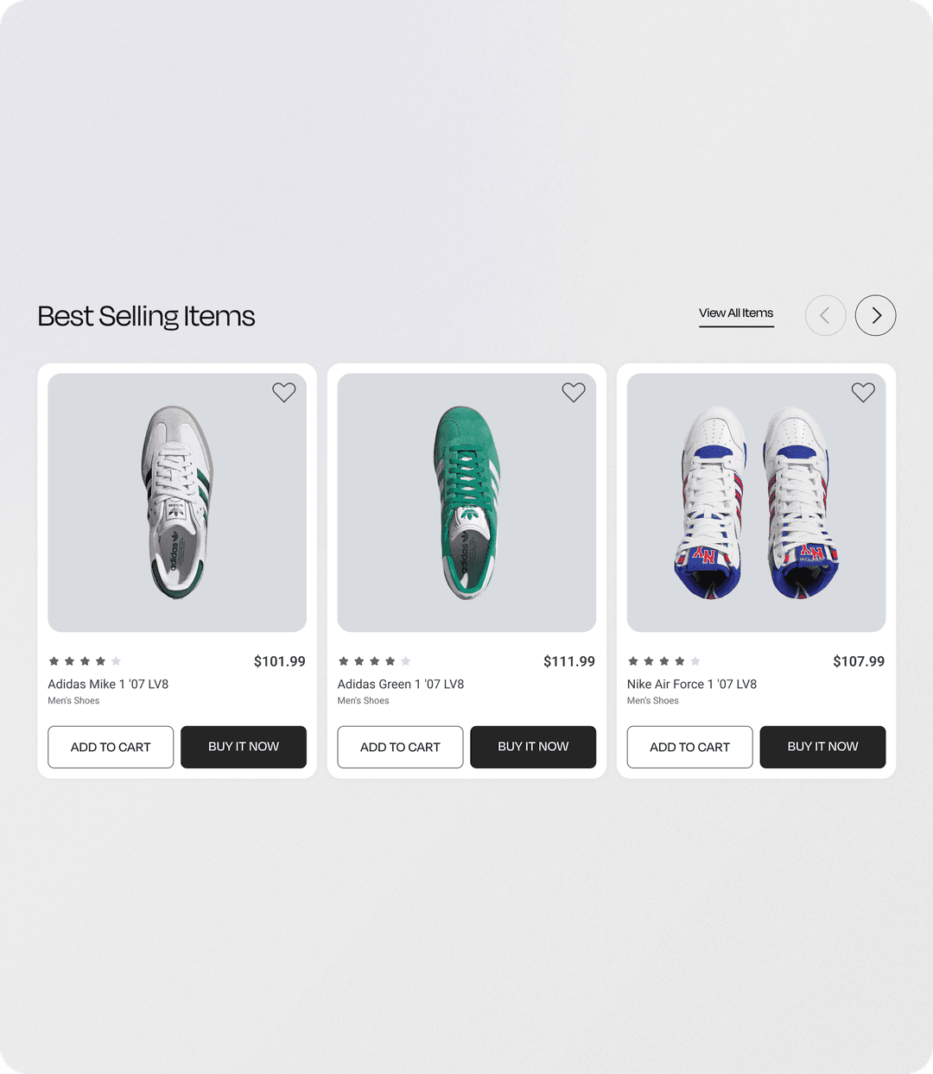
Task: Click the star rating of Adidas Mike
Action: 85,661
